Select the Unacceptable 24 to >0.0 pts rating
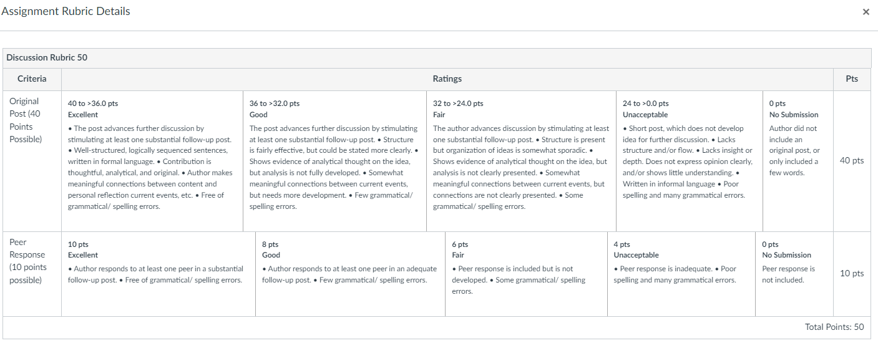 (x=690, y=161)
